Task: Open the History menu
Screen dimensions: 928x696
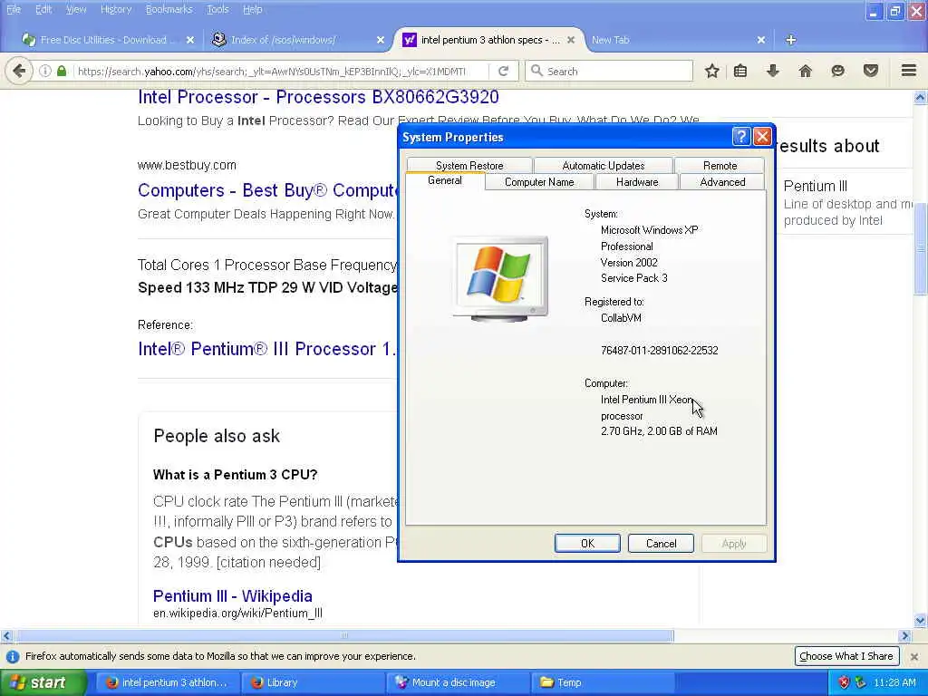Action: click(x=115, y=9)
